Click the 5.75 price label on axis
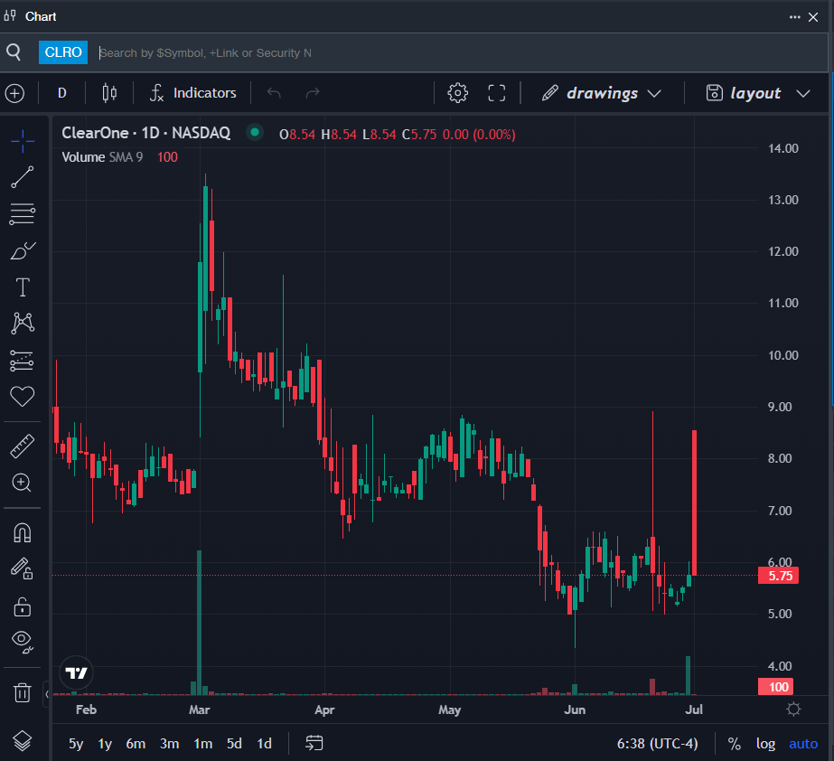The width and height of the screenshot is (834, 761). coord(778,576)
